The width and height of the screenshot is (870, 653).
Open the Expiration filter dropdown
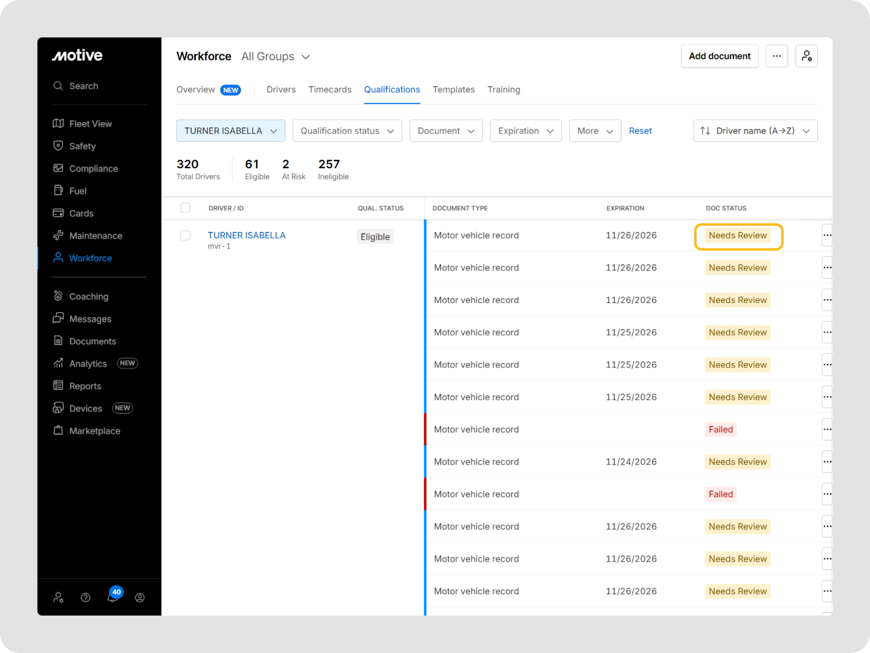pyautogui.click(x=525, y=131)
